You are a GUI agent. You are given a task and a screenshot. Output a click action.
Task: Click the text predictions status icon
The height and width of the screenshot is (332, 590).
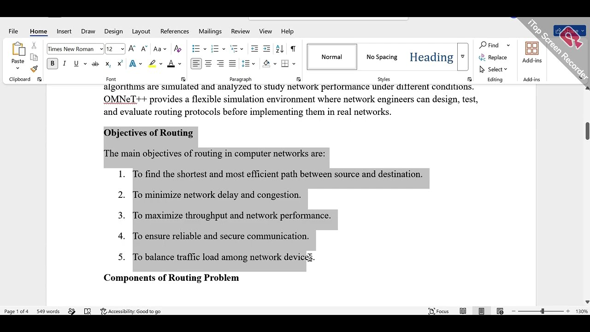(x=88, y=311)
